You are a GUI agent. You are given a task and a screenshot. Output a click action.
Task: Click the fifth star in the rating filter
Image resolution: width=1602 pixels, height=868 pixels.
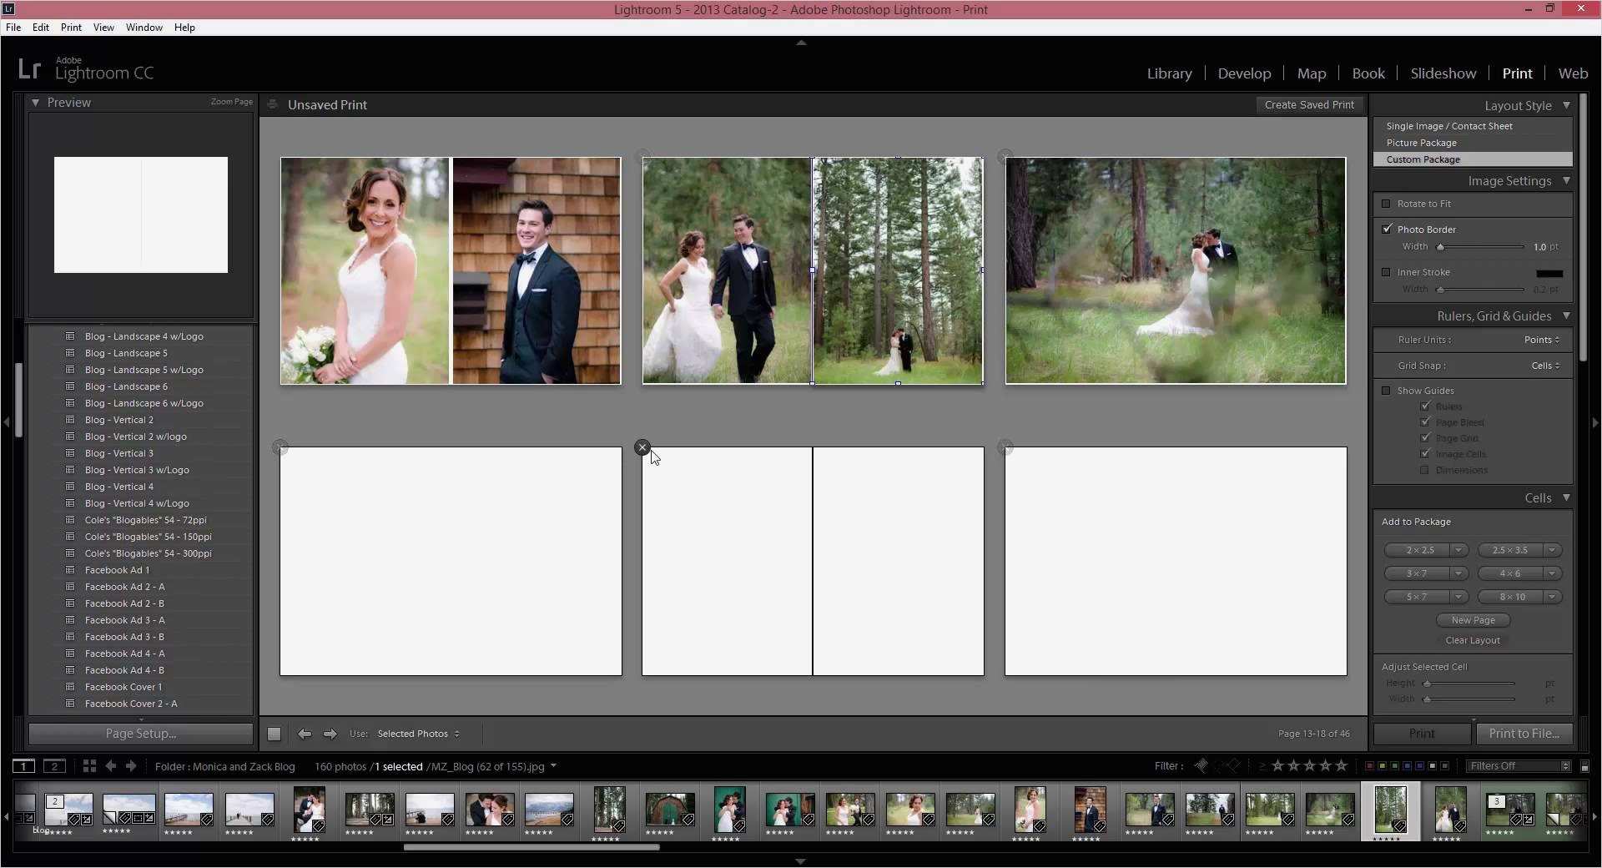1342,765
